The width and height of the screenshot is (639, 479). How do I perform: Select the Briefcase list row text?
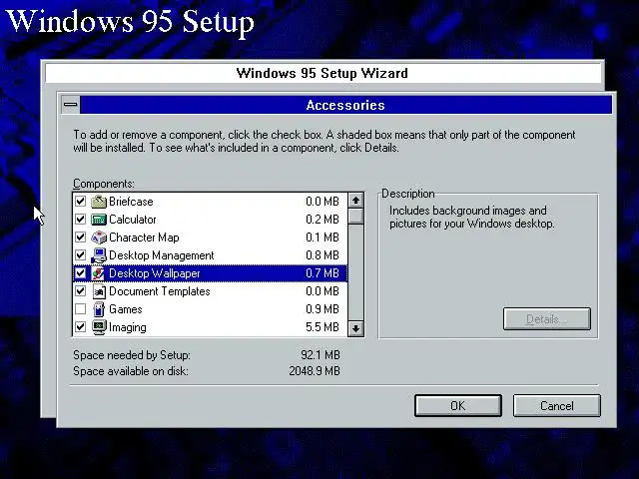coord(131,202)
